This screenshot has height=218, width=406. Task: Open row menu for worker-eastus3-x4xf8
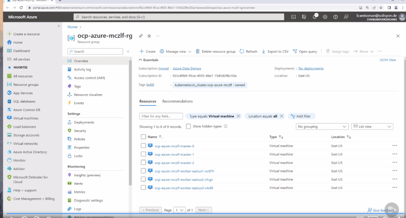[394, 188]
